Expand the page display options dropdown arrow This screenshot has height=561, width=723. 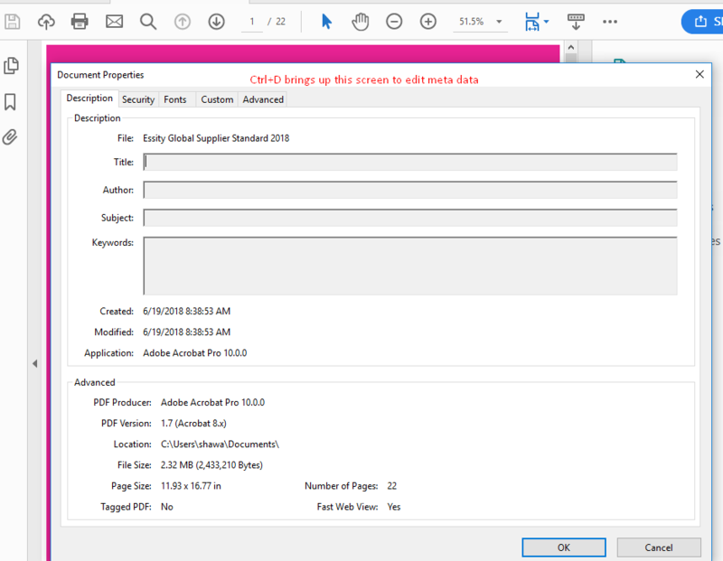[546, 20]
